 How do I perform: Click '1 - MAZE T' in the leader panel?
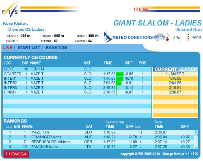coord(175,74)
